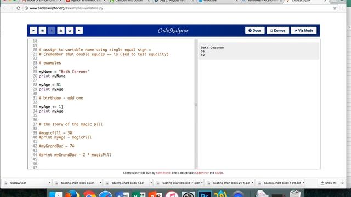This screenshot has height=197, width=351.
Task: Open Microsoft Excel from the Dock
Action: pyautogui.click(x=139, y=194)
